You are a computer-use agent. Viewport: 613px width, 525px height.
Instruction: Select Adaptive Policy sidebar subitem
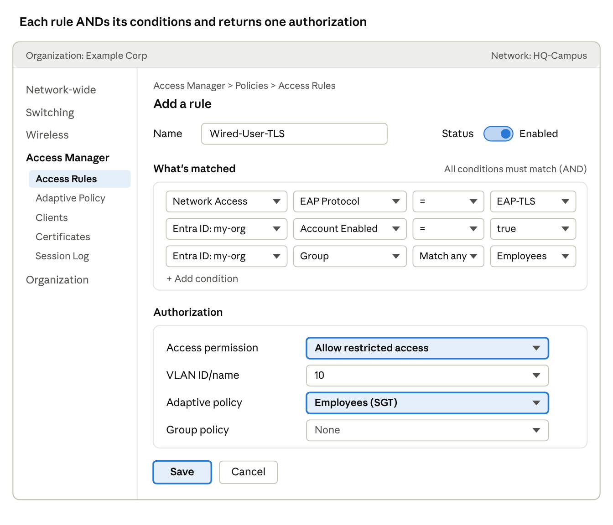coord(71,198)
